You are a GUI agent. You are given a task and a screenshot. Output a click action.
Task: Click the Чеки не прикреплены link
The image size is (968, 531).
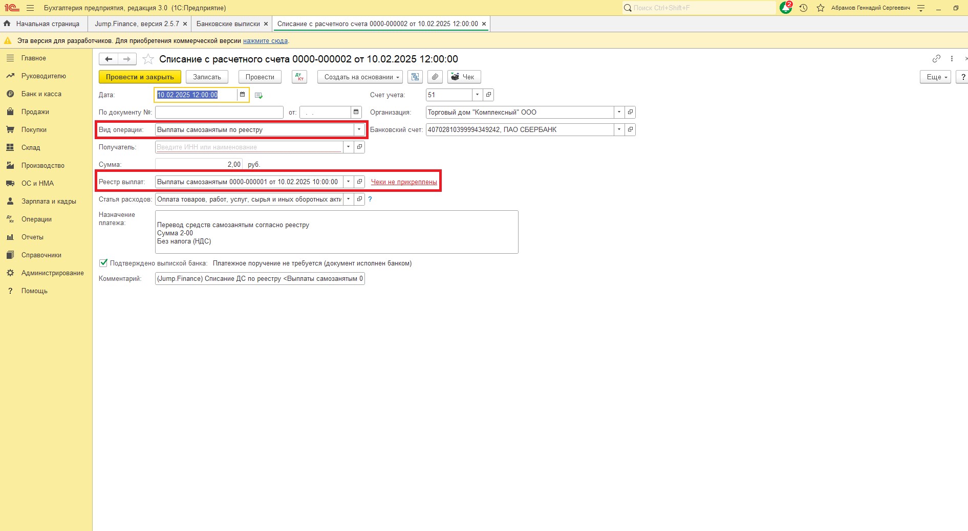pos(404,182)
